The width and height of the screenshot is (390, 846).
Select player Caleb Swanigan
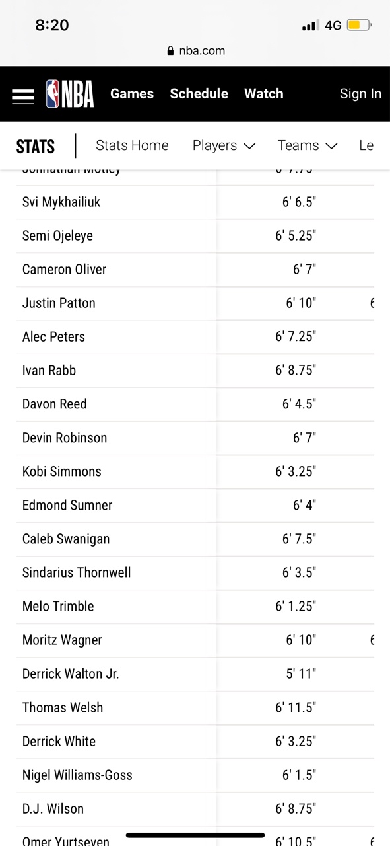pos(66,539)
